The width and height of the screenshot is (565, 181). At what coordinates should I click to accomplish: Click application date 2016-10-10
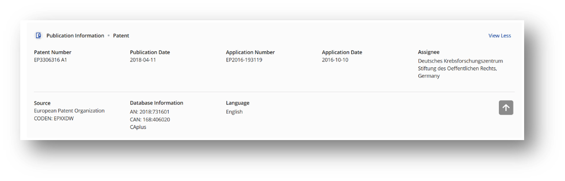(335, 60)
